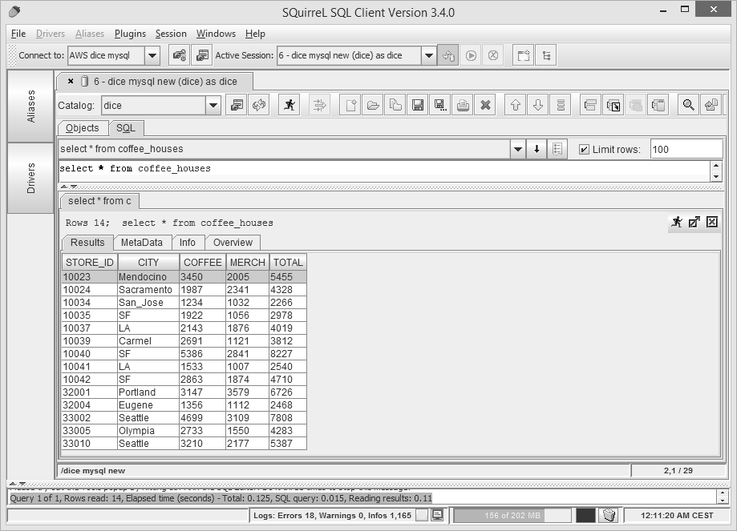The image size is (737, 531).
Task: Click the Limit rows number field
Action: click(686, 149)
